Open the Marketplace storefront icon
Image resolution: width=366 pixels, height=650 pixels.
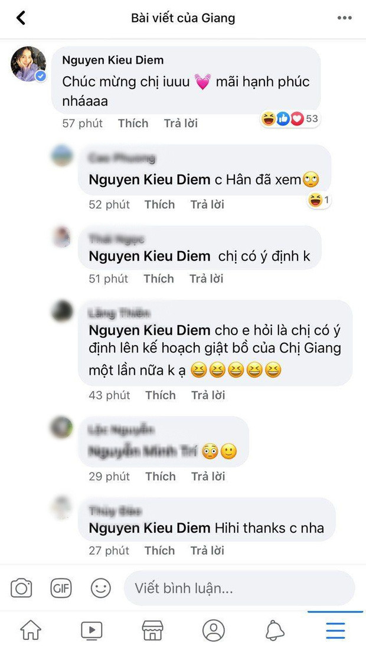[x=152, y=630]
